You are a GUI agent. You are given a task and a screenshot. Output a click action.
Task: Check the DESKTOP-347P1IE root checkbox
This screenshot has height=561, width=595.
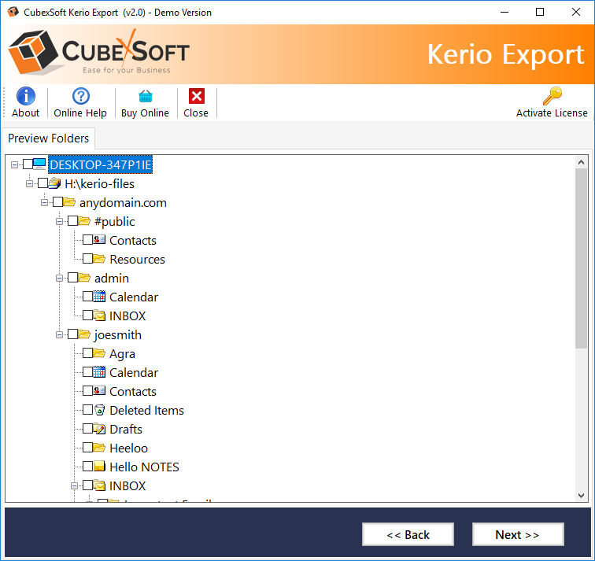pyautogui.click(x=28, y=164)
